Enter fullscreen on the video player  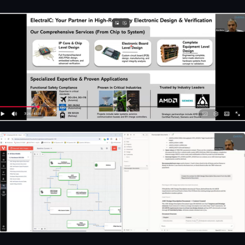click(238, 114)
